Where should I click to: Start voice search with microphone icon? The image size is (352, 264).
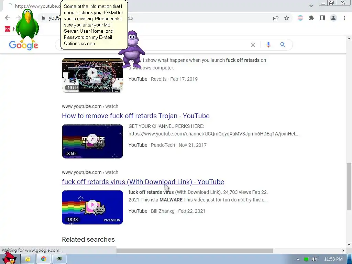pos(268,45)
